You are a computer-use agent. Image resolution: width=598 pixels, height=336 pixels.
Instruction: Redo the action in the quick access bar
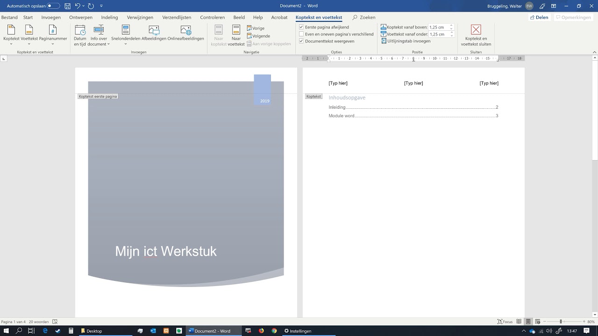tap(91, 6)
